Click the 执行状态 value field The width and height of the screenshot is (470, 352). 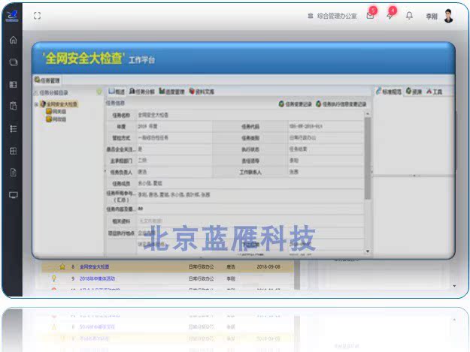[x=326, y=149]
